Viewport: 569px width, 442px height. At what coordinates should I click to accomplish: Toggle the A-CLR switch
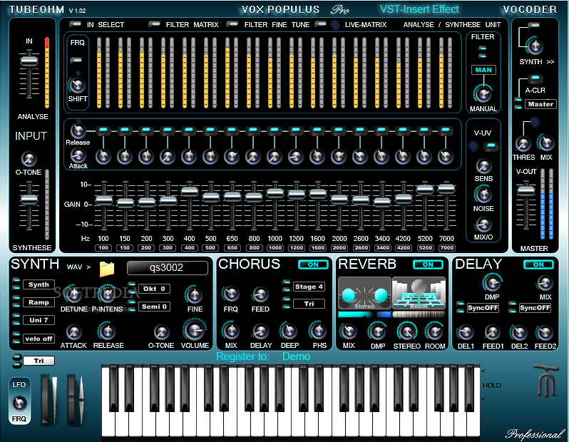(535, 78)
